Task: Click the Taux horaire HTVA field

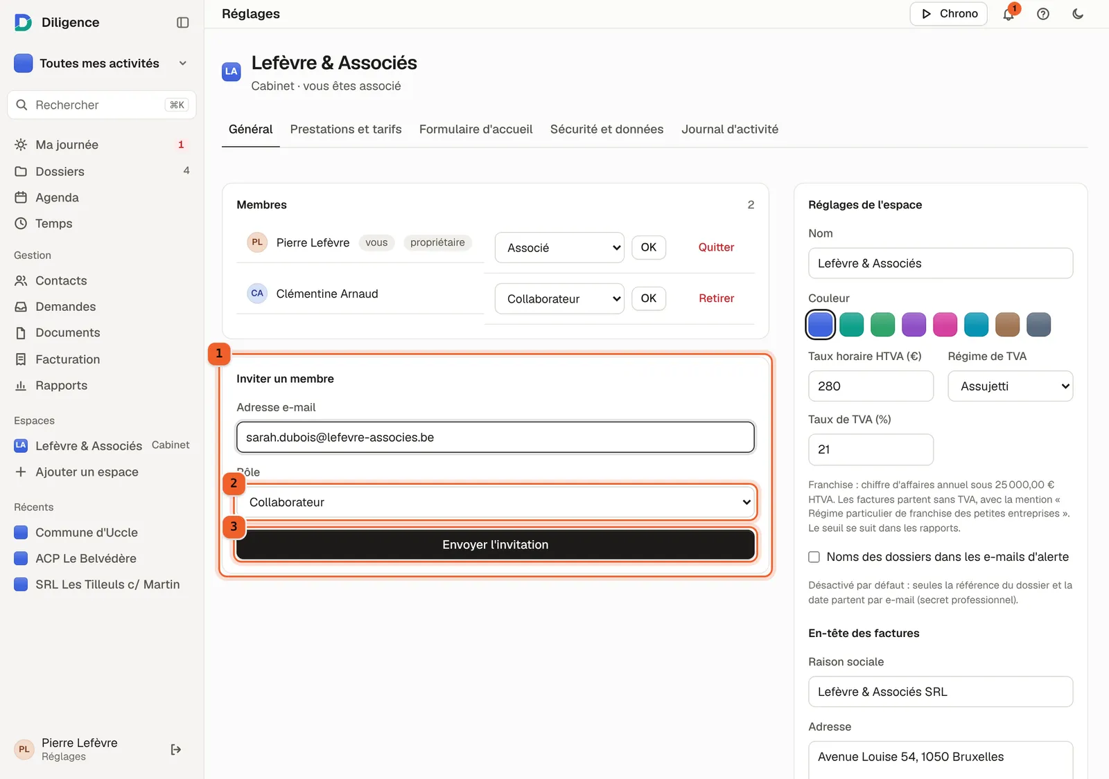Action: tap(871, 386)
